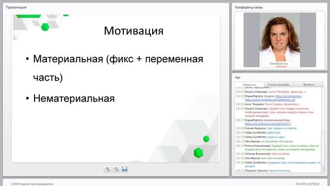Click the САМО-турагент для руководителя title

point(32,184)
